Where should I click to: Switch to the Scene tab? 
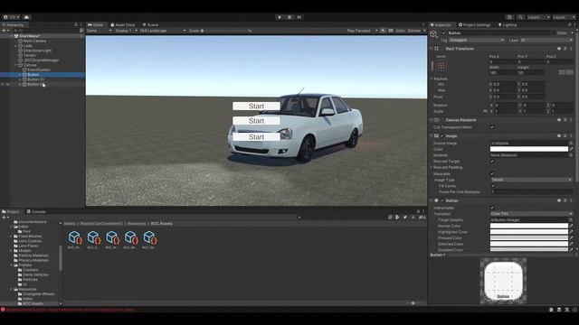151,25
